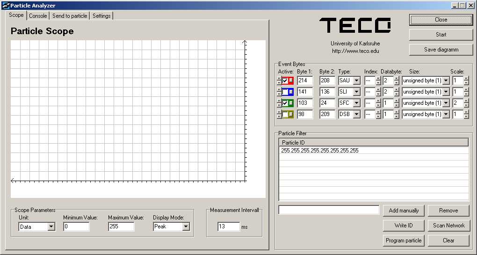The height and width of the screenshot is (255, 477).
Task: Toggle Active checkbox in the green SFC row
Action: pyautogui.click(x=285, y=103)
